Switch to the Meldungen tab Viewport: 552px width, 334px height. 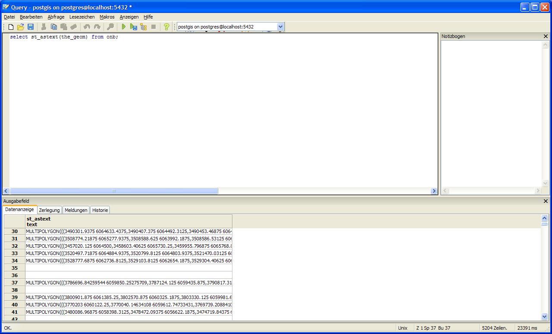point(76,210)
